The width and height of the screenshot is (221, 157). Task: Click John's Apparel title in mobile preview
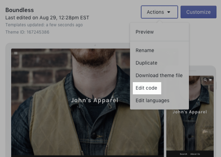190,112
